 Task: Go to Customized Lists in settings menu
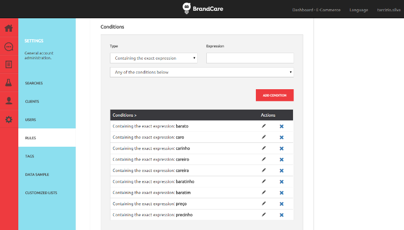click(x=41, y=192)
